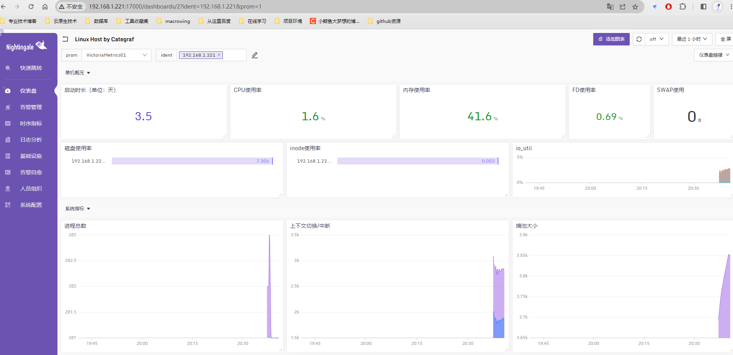The height and width of the screenshot is (355, 733).
Task: Click the browser back arrow
Action: [x=3, y=7]
